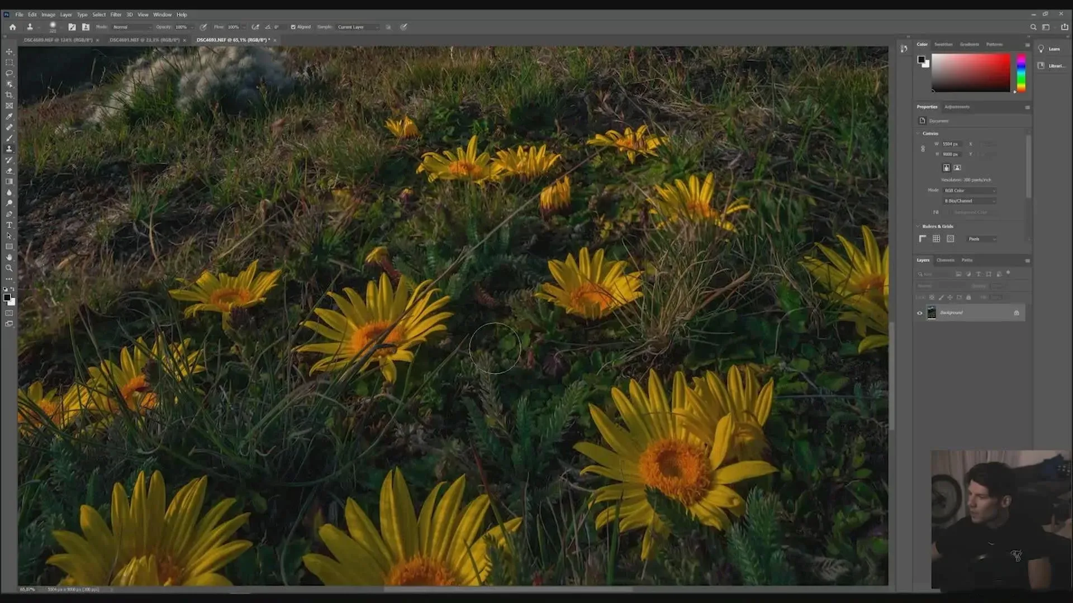The height and width of the screenshot is (603, 1073).
Task: Select the Pen tool
Action: (9, 214)
